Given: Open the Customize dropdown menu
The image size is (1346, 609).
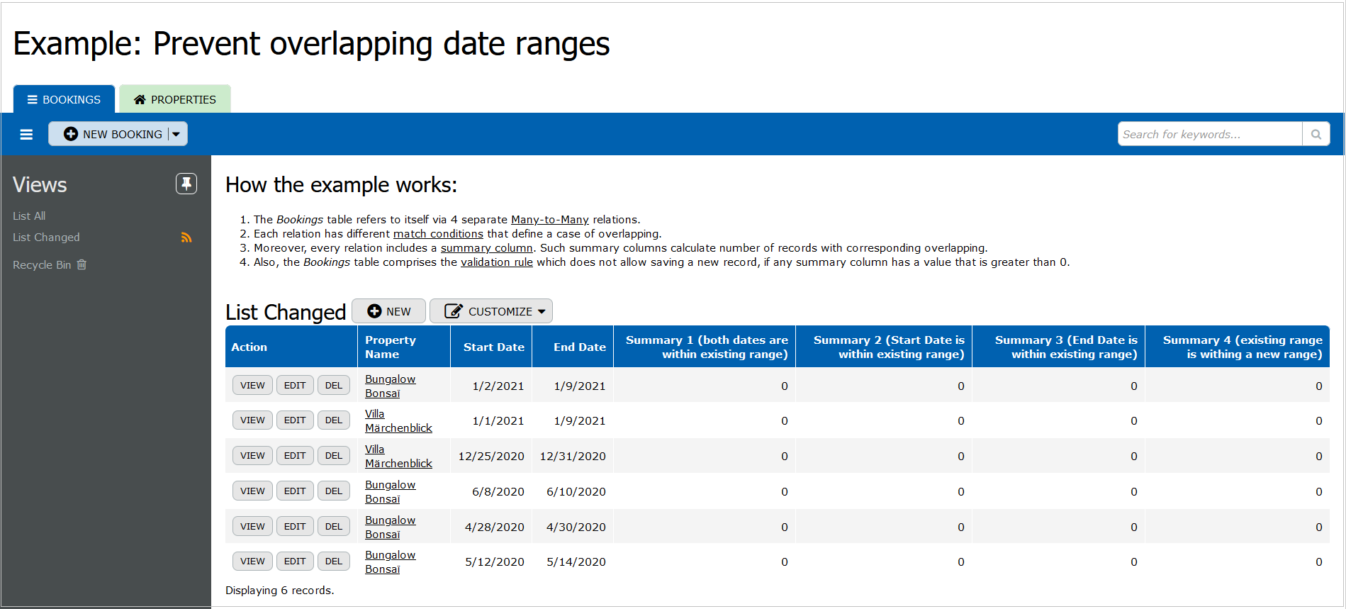Looking at the screenshot, I should click(491, 311).
